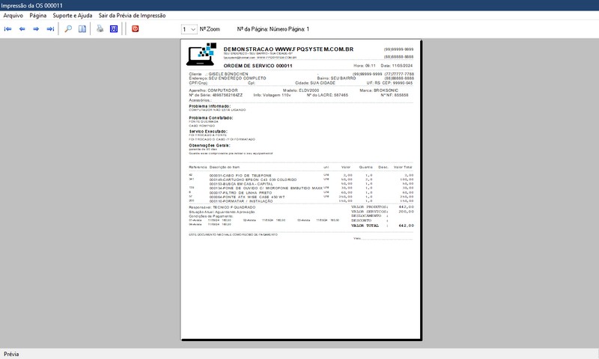Click the Modelo: ELDV2000 text
The height and width of the screenshot is (359, 599).
pos(301,90)
